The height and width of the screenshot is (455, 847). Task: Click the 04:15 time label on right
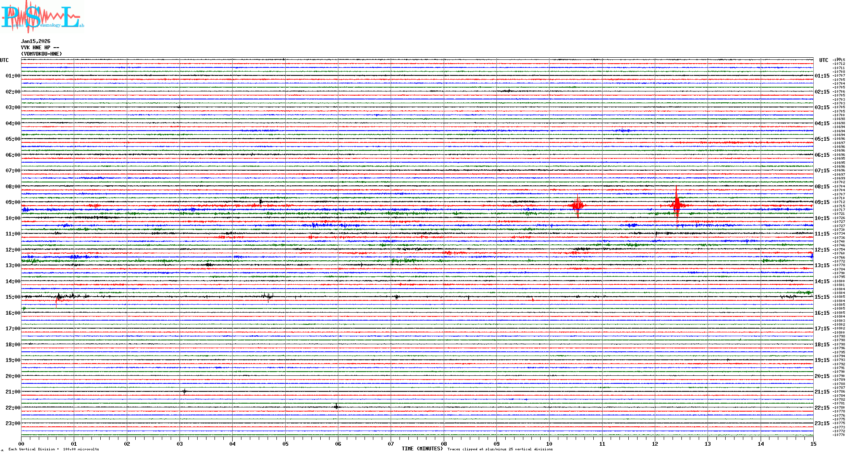tap(822, 123)
